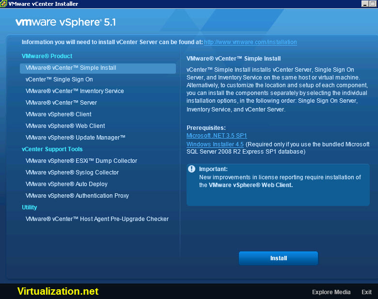Maximize the vCenter Installer window

coord(373,3)
